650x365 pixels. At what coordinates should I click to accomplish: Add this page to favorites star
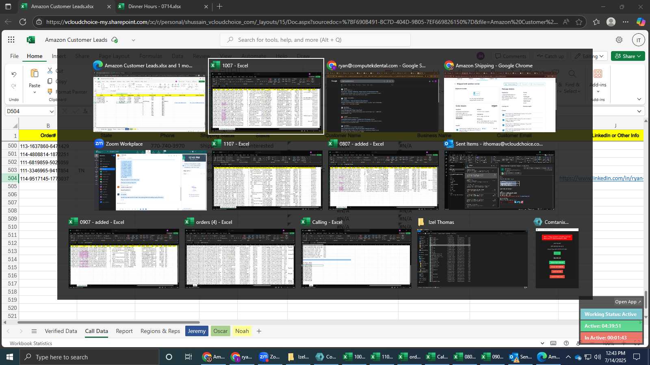tap(579, 22)
